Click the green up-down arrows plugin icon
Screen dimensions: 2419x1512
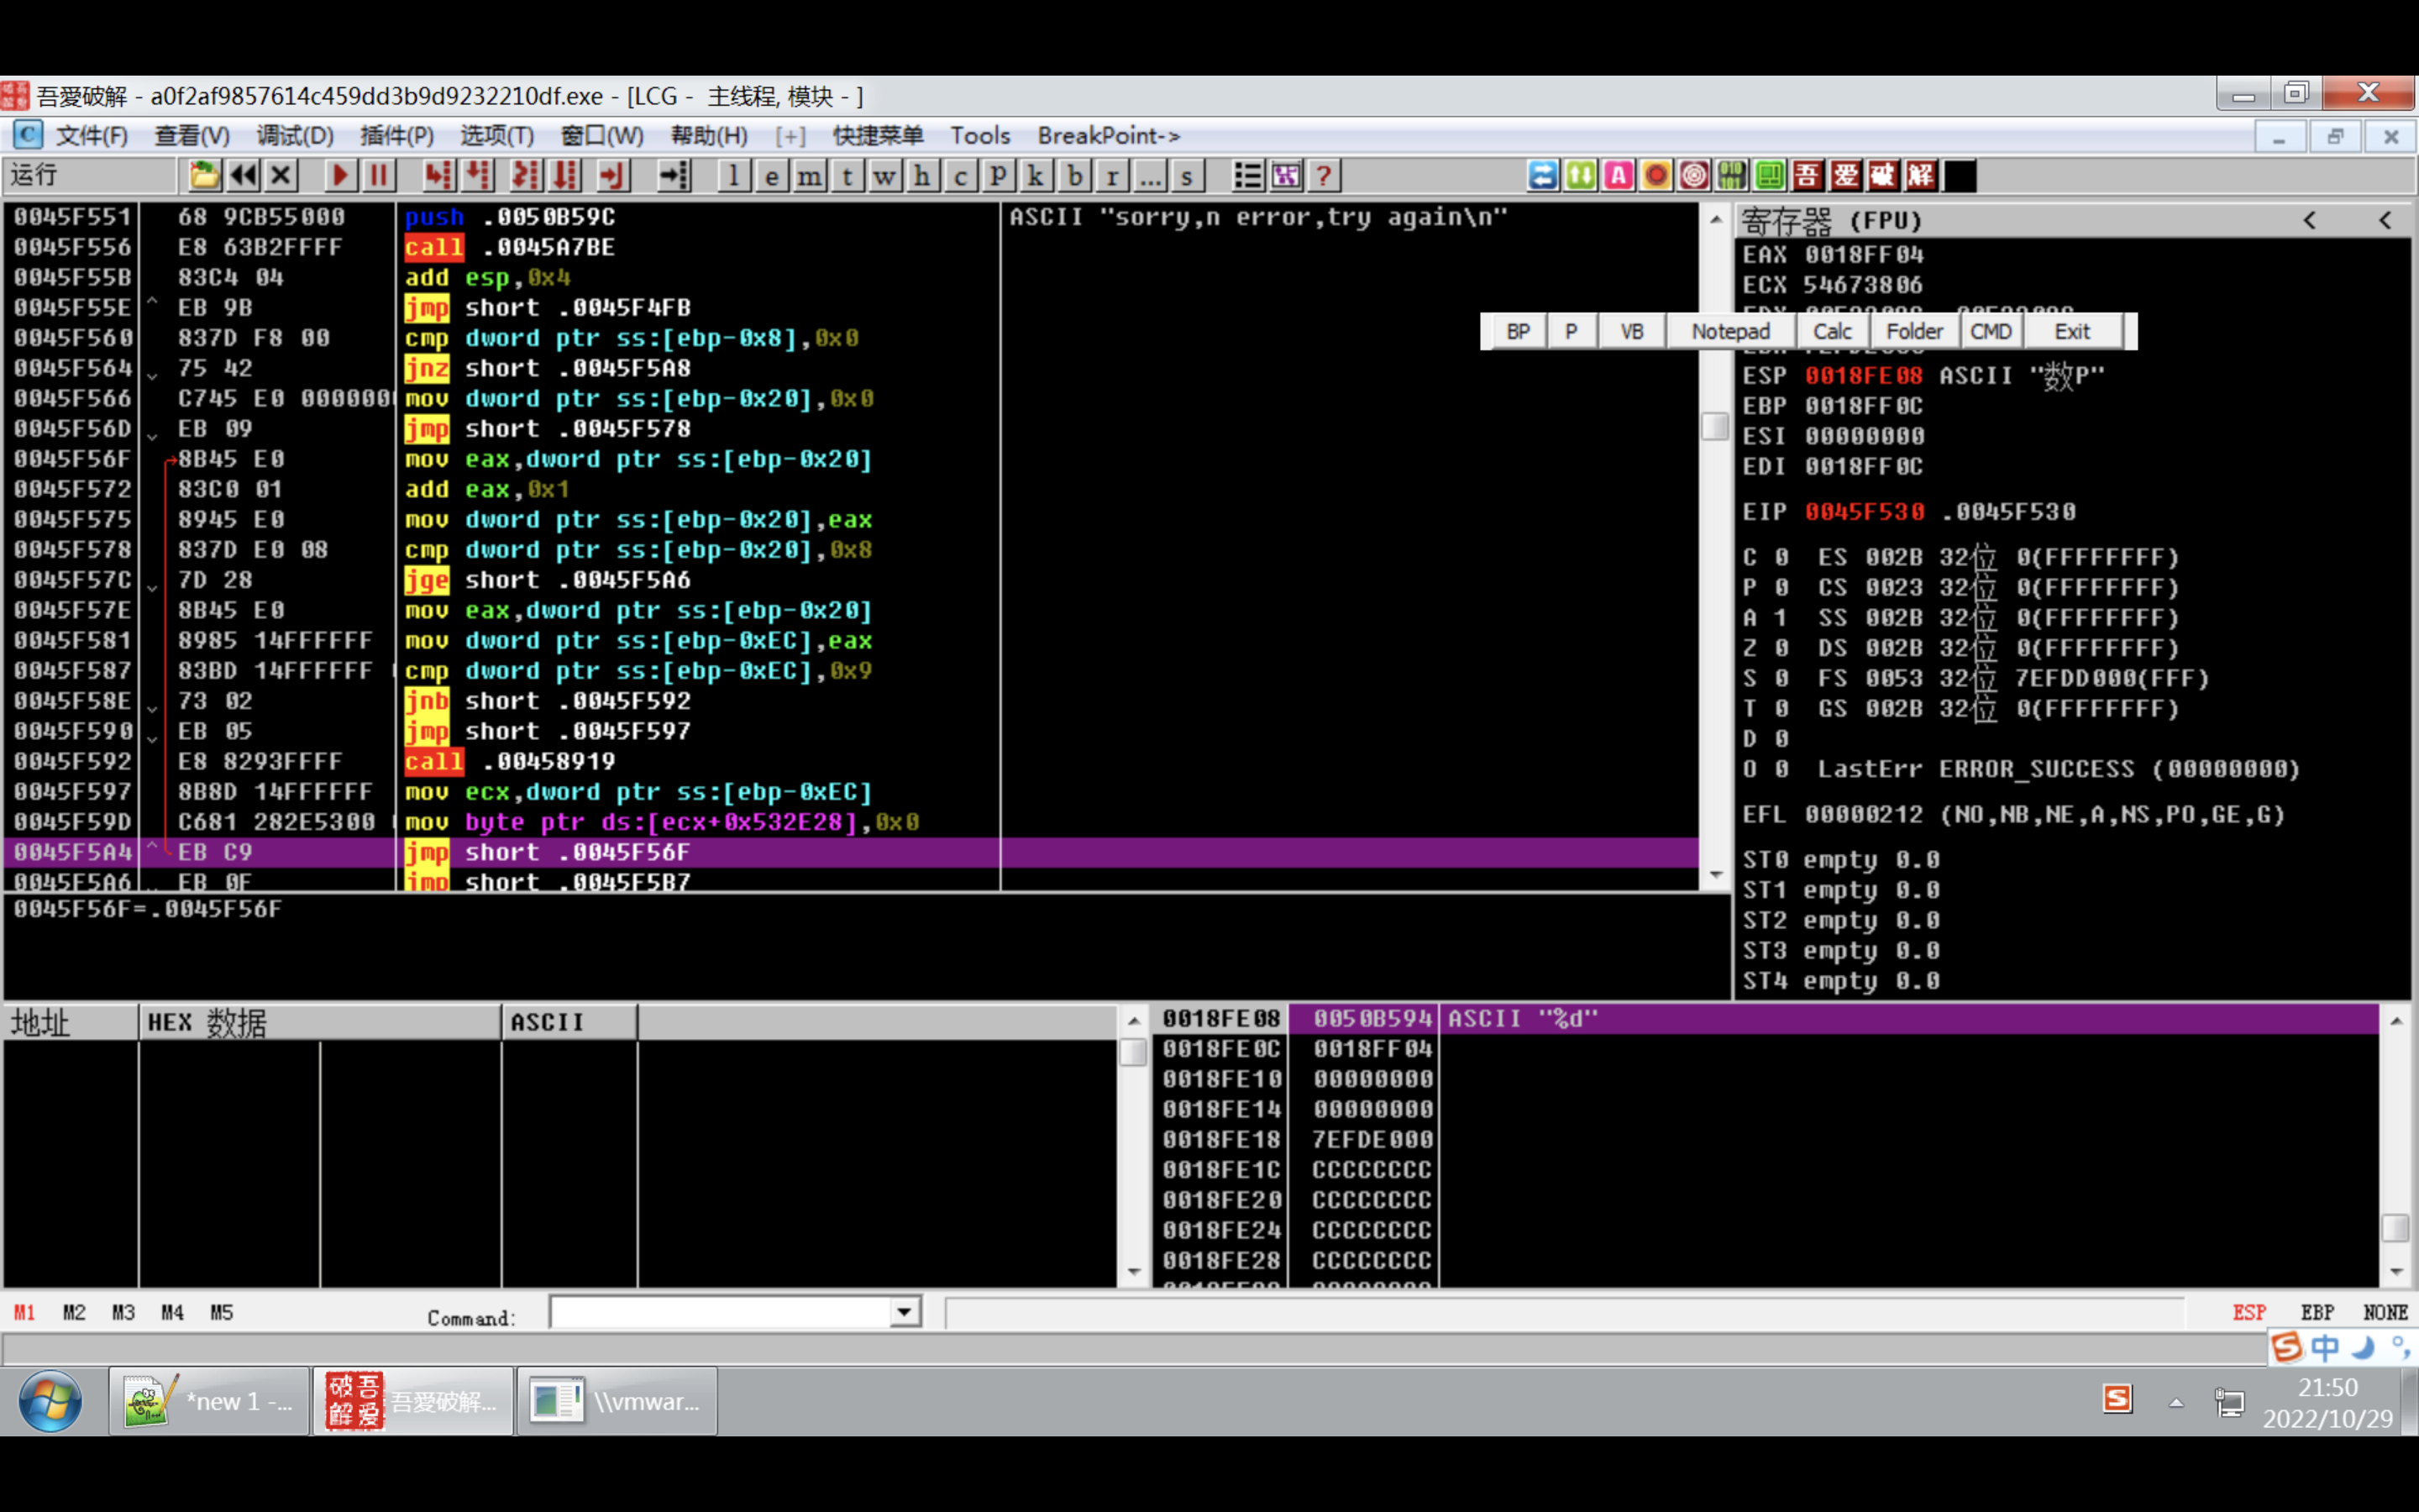[x=1582, y=176]
